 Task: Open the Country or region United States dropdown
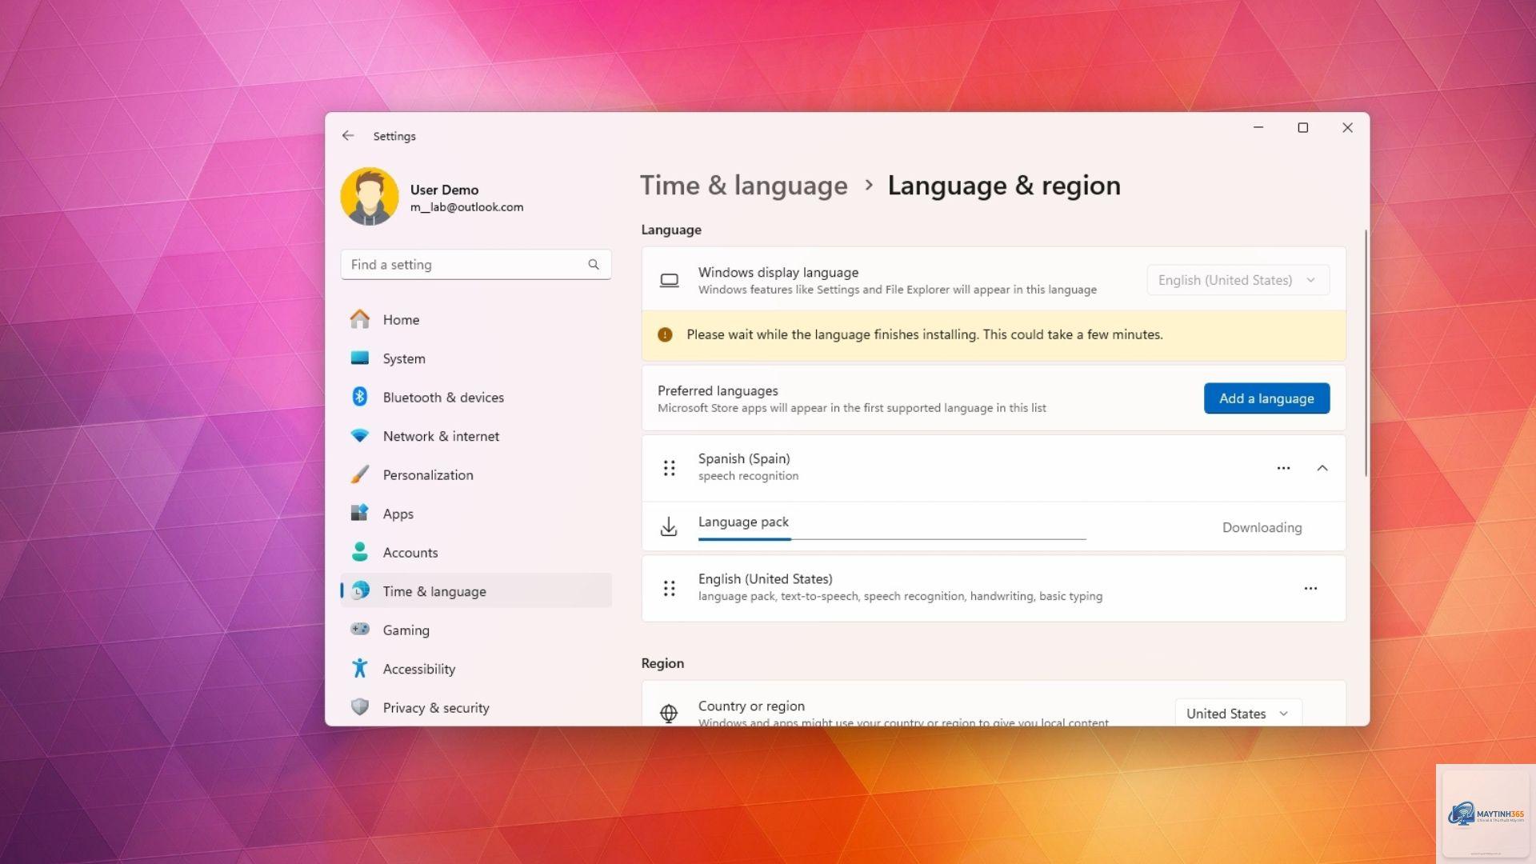[1238, 713]
